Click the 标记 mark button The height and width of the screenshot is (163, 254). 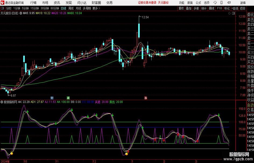click(x=227, y=8)
